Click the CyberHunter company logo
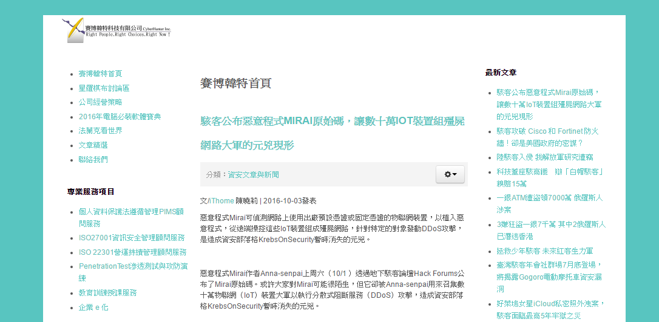The image size is (659, 322). (x=117, y=30)
